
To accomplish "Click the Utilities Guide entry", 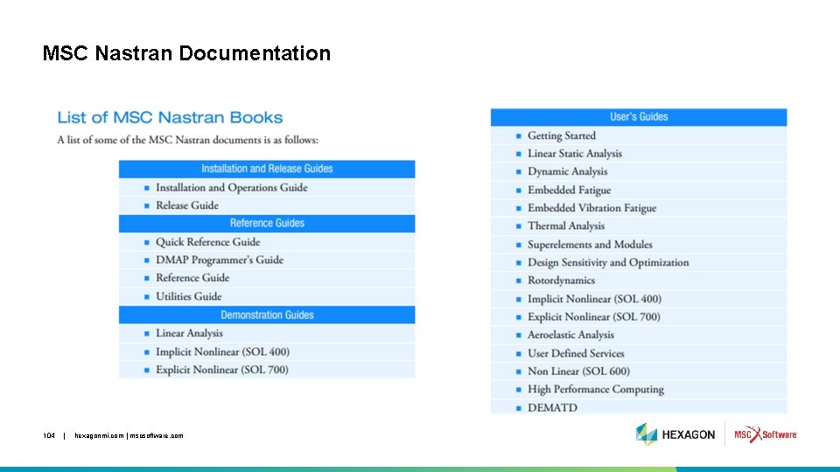I will [x=189, y=296].
